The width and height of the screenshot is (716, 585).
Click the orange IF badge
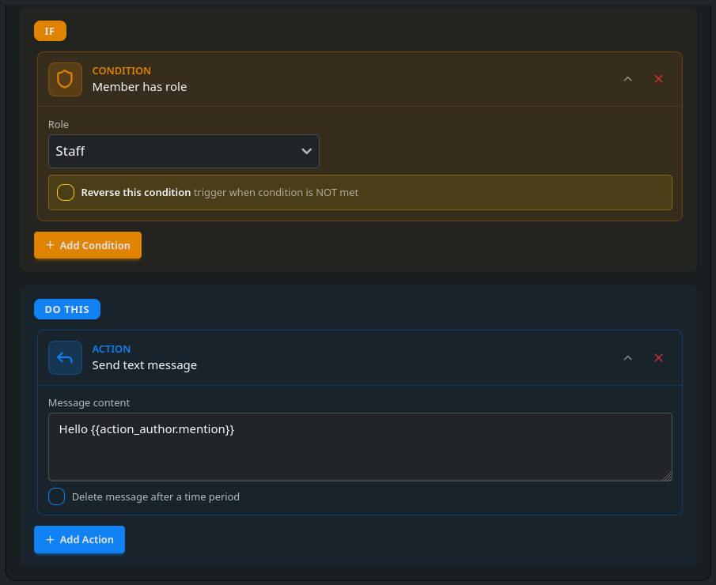50,31
